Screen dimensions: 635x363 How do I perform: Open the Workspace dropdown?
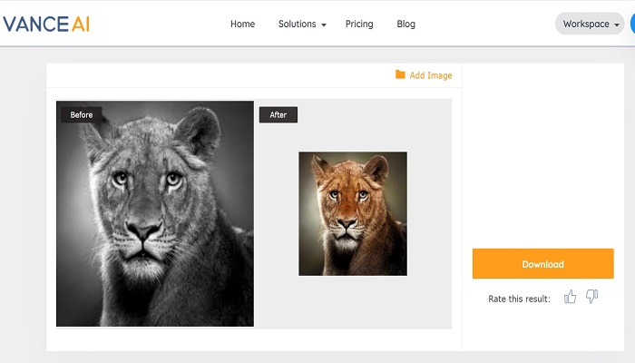590,24
